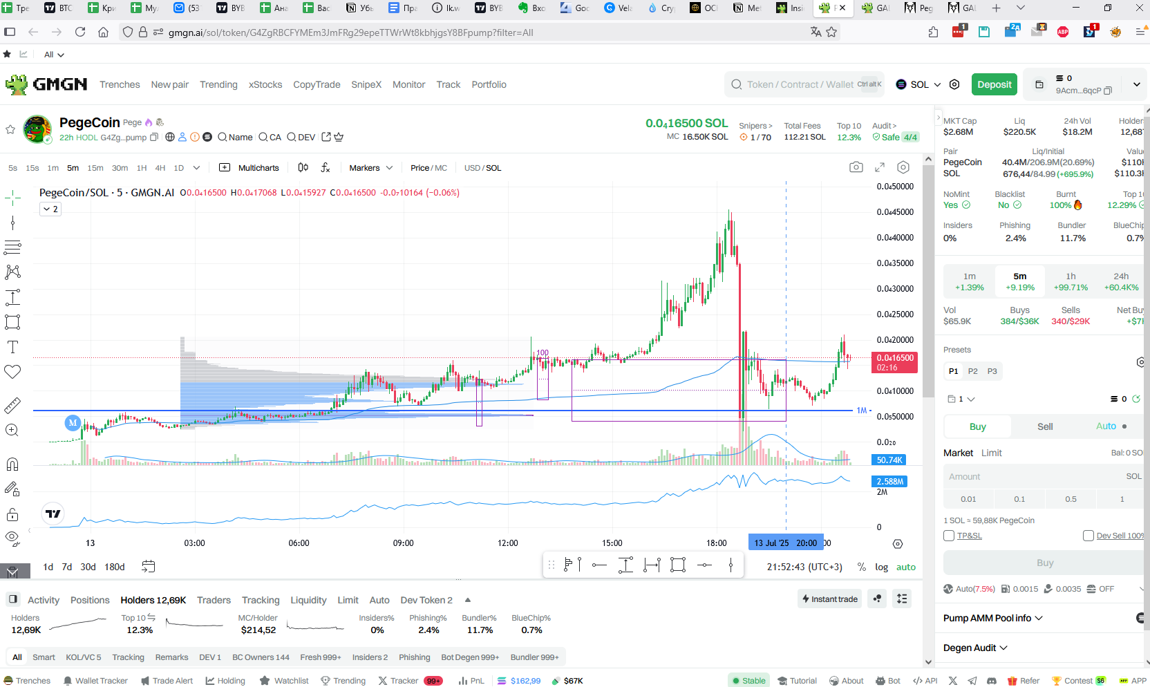Activate the chart zoom-in tool
The height and width of the screenshot is (687, 1150).
tap(12, 431)
